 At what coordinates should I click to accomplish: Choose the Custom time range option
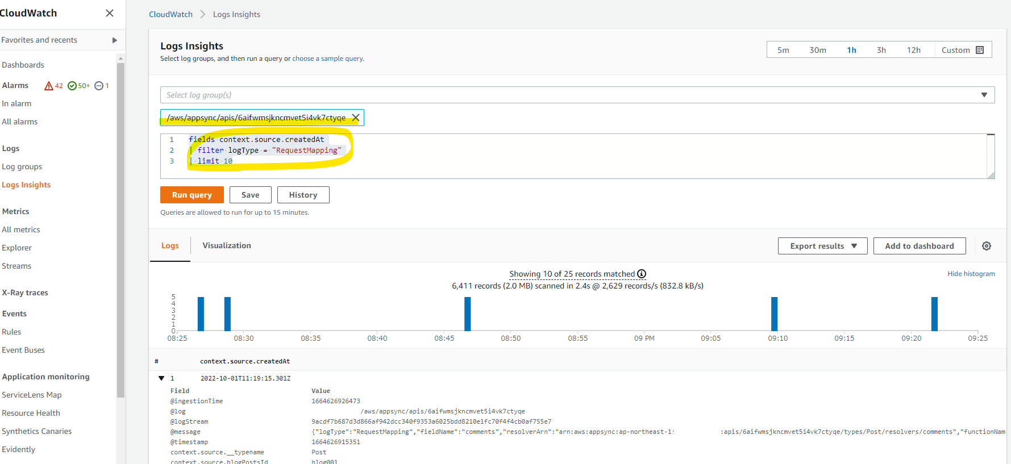963,50
